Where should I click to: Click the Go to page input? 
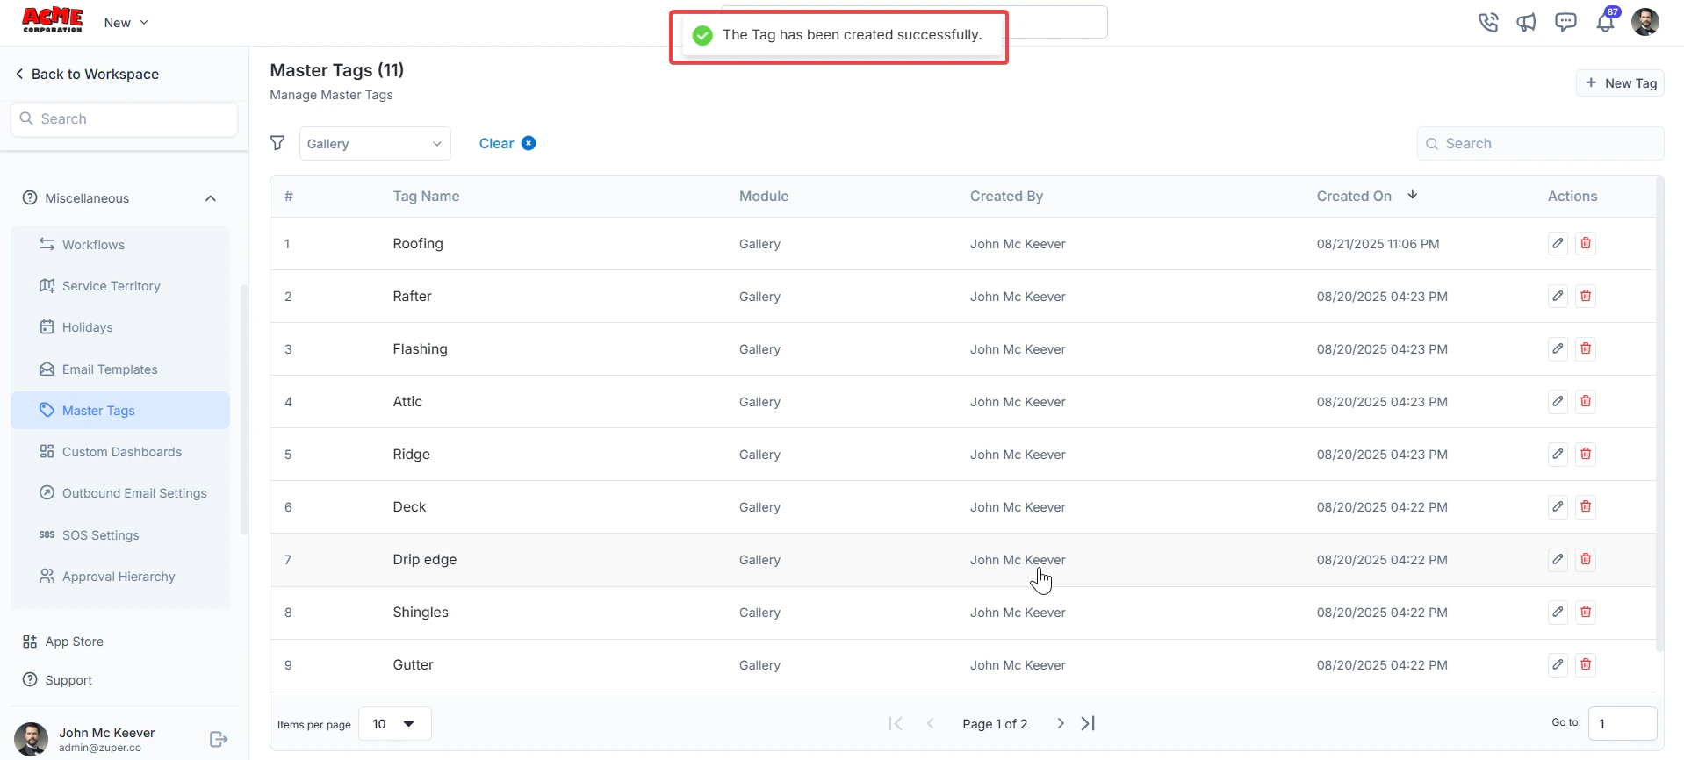coord(1623,724)
